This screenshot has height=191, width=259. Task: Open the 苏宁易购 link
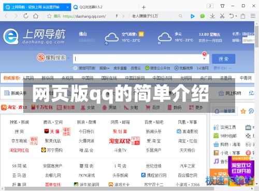pos(52,150)
